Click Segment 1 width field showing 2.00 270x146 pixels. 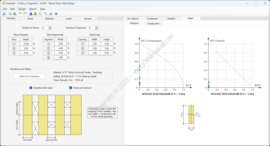(x=60, y=44)
